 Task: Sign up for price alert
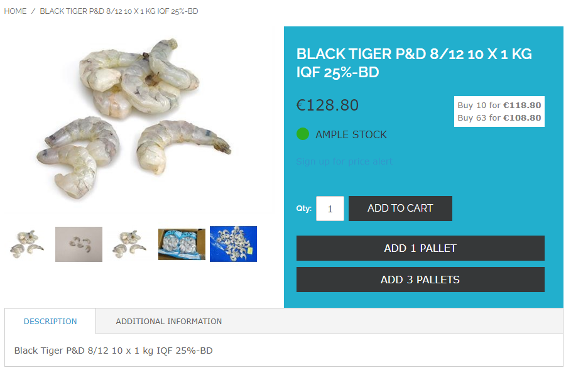coord(344,161)
